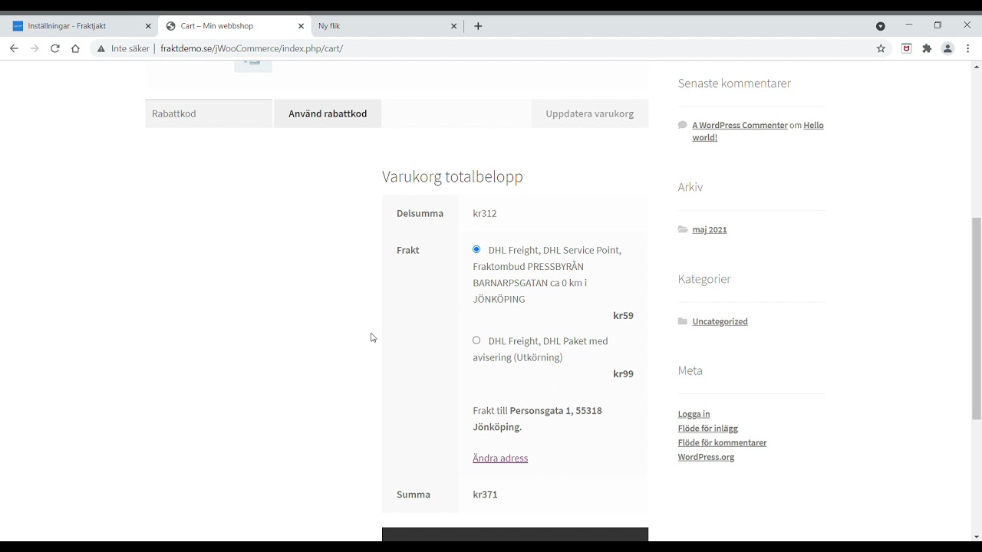Restore down the Chrome window
This screenshot has width=982, height=552.
(x=938, y=25)
